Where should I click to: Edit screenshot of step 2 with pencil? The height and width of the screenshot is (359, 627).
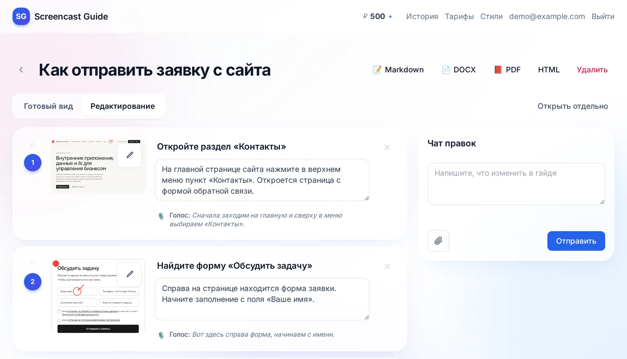pyautogui.click(x=129, y=274)
